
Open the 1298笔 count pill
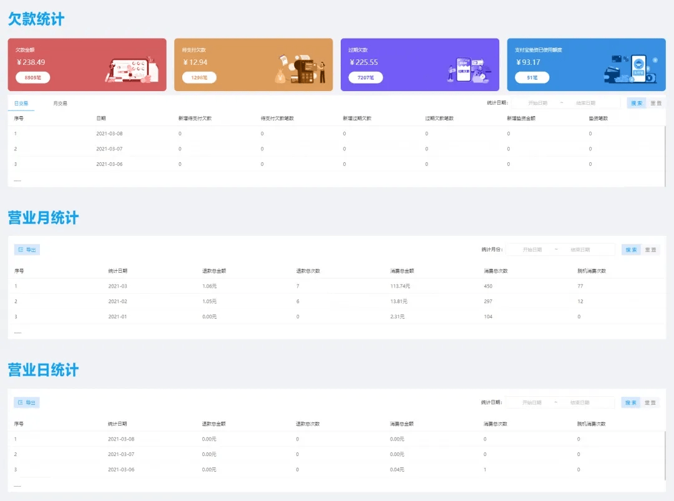(199, 77)
